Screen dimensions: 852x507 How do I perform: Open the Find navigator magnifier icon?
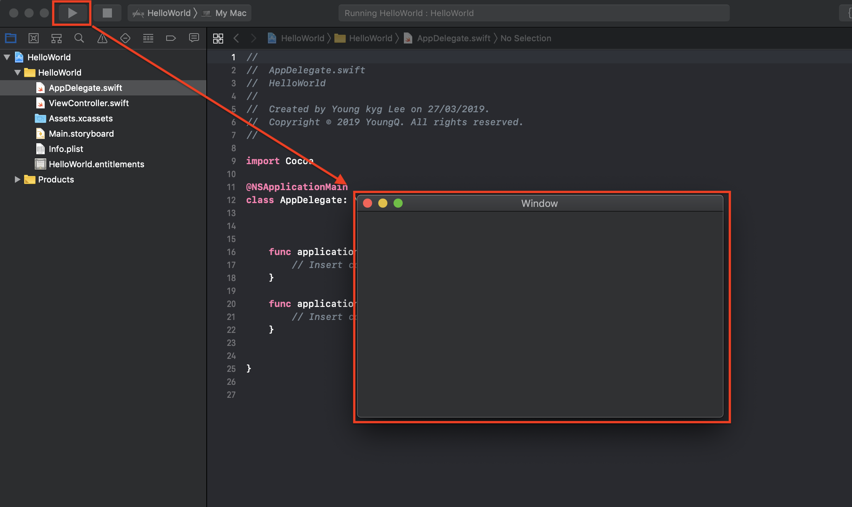79,38
